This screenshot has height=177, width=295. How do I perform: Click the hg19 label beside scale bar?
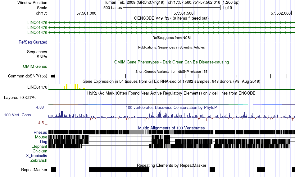[228, 8]
